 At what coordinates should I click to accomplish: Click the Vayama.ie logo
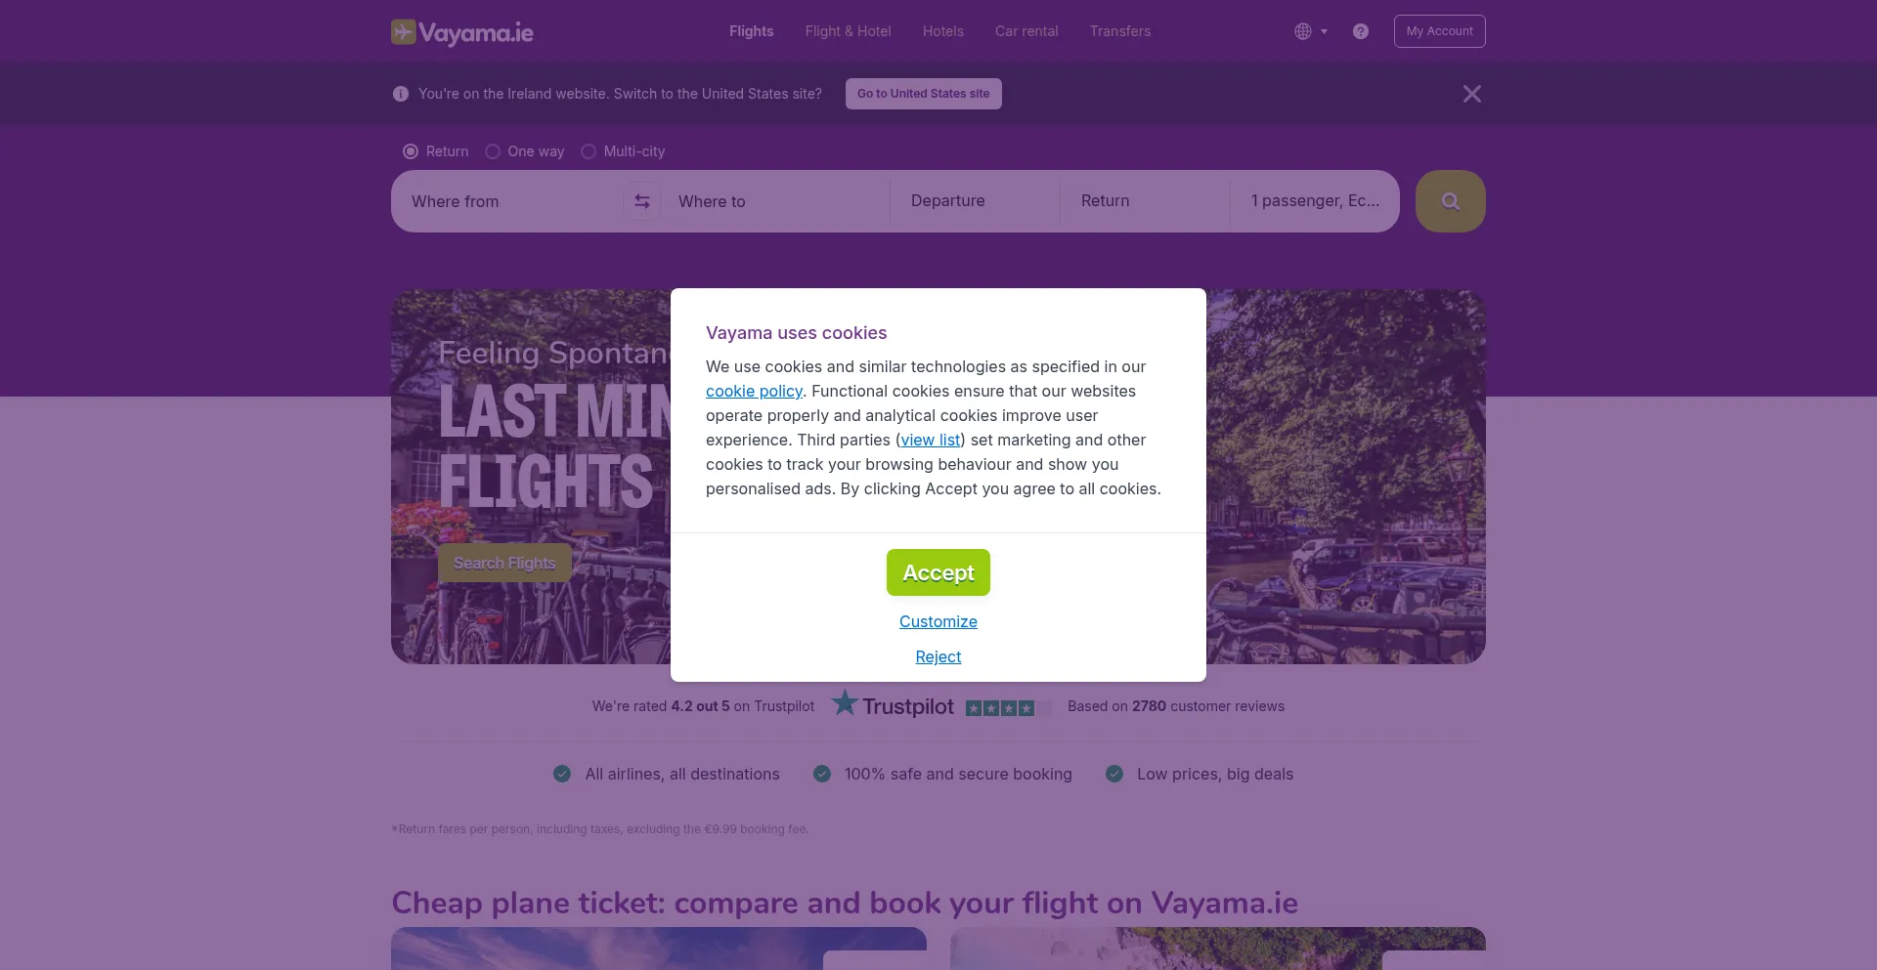pos(462,32)
